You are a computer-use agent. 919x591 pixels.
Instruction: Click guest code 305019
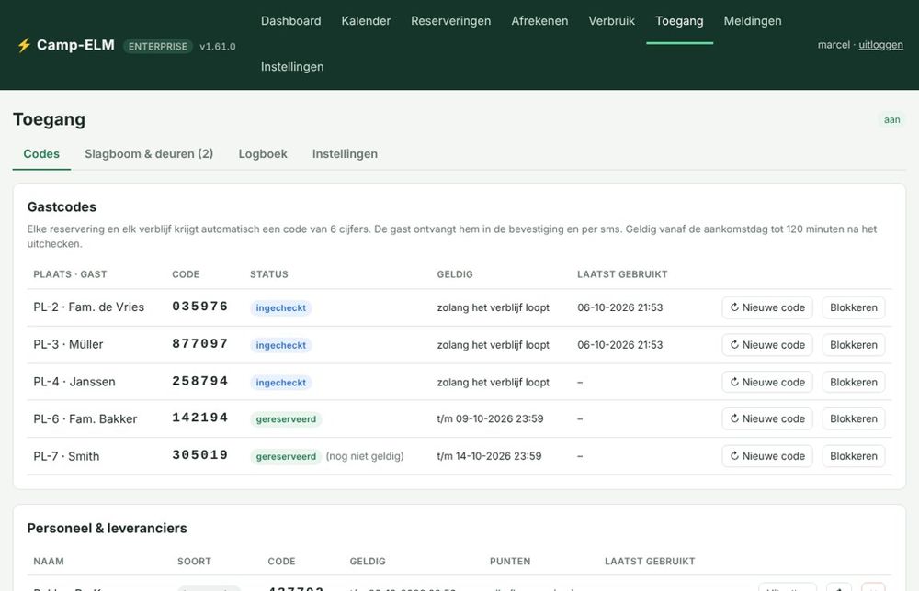click(x=199, y=455)
